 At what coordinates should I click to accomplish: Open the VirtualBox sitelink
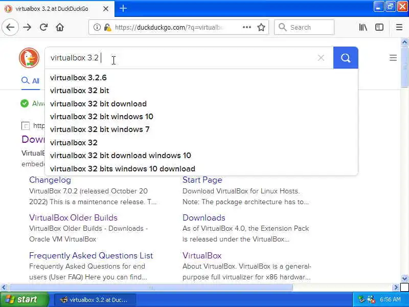(x=202, y=255)
